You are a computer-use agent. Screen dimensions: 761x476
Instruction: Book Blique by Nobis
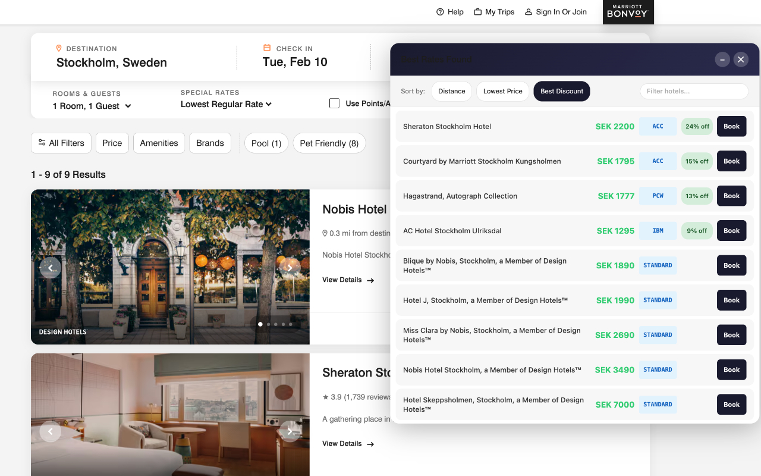click(x=731, y=265)
